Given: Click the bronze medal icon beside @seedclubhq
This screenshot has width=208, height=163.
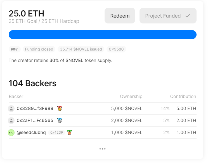Looking at the screenshot, I should tap(69, 133).
